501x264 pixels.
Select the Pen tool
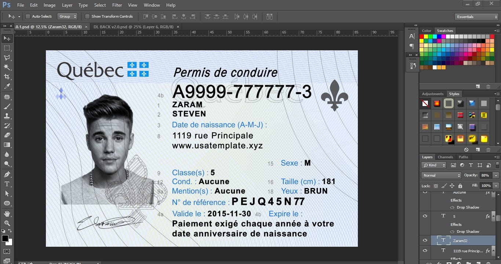tap(7, 174)
